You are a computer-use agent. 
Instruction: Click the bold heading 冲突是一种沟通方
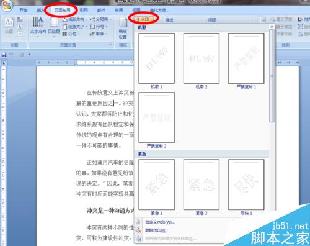[110, 211]
